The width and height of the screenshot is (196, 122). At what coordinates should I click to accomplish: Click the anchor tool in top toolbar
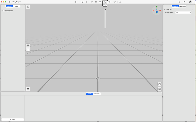click(76, 2)
